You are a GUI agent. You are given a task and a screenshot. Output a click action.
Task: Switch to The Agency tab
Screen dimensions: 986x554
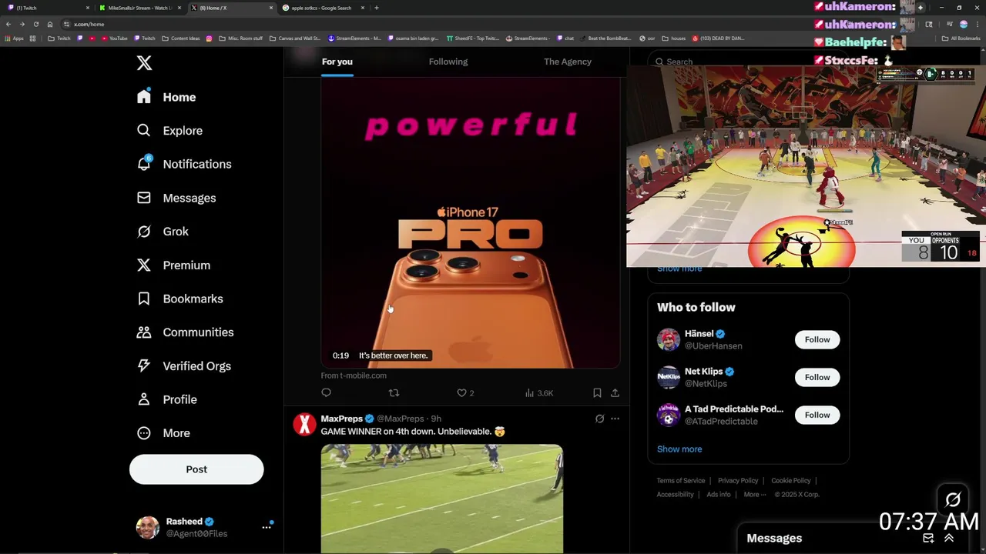tap(568, 62)
